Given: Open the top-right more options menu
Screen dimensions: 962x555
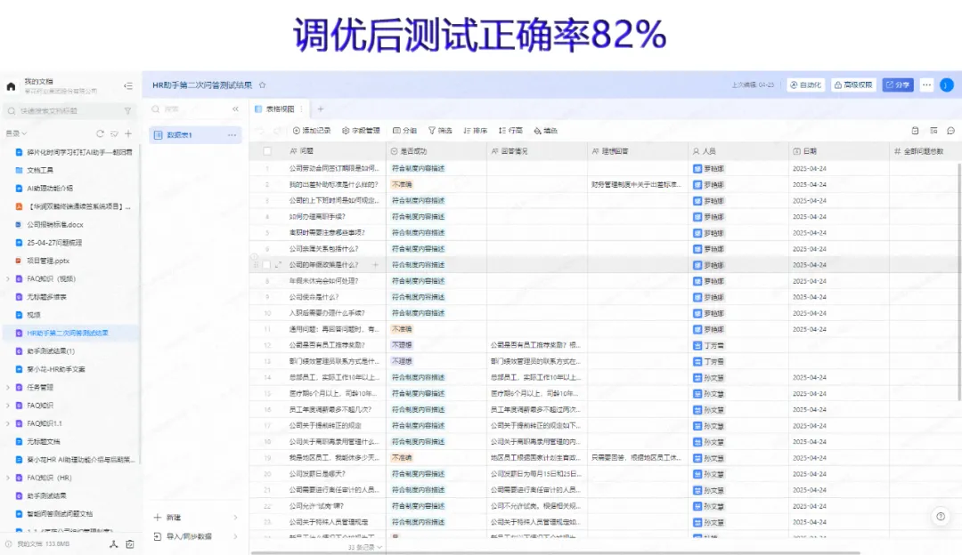Looking at the screenshot, I should [926, 85].
